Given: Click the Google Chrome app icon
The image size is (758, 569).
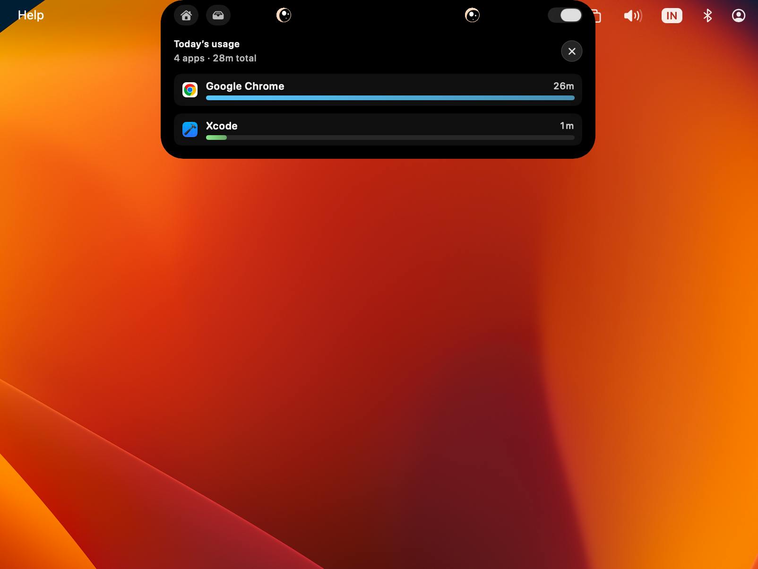Looking at the screenshot, I should tap(190, 90).
